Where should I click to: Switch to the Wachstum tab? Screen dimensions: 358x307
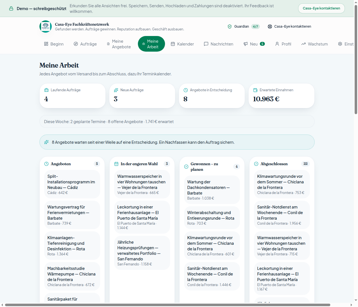pos(315,44)
